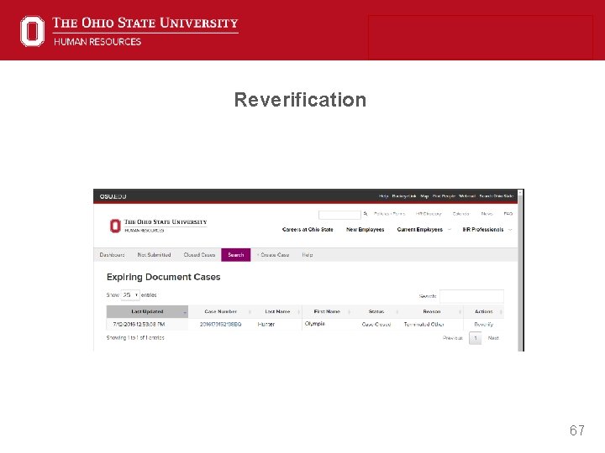Click the magnifier search icon beside site search
Image resolution: width=605 pixels, height=453 pixels.
pos(365,214)
